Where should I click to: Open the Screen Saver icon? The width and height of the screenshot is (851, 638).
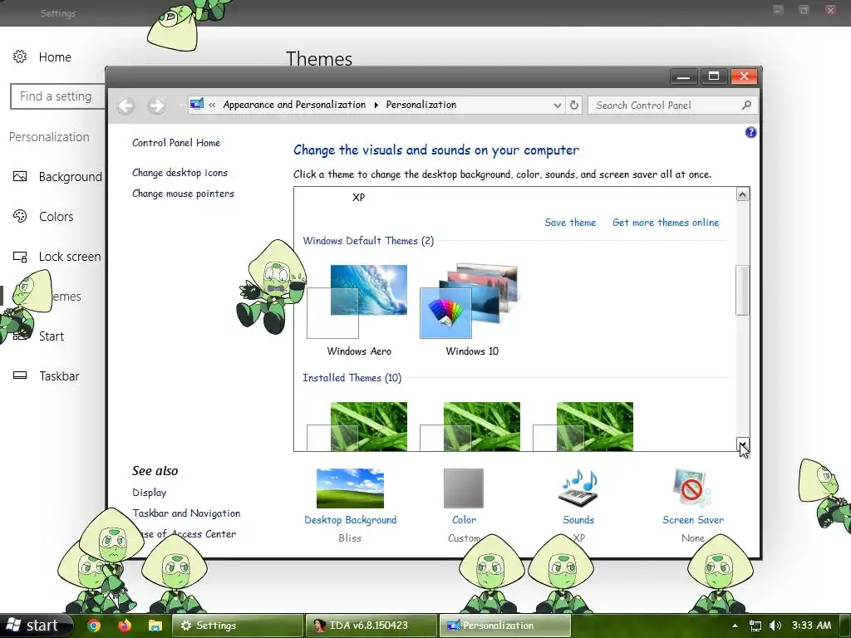[692, 488]
